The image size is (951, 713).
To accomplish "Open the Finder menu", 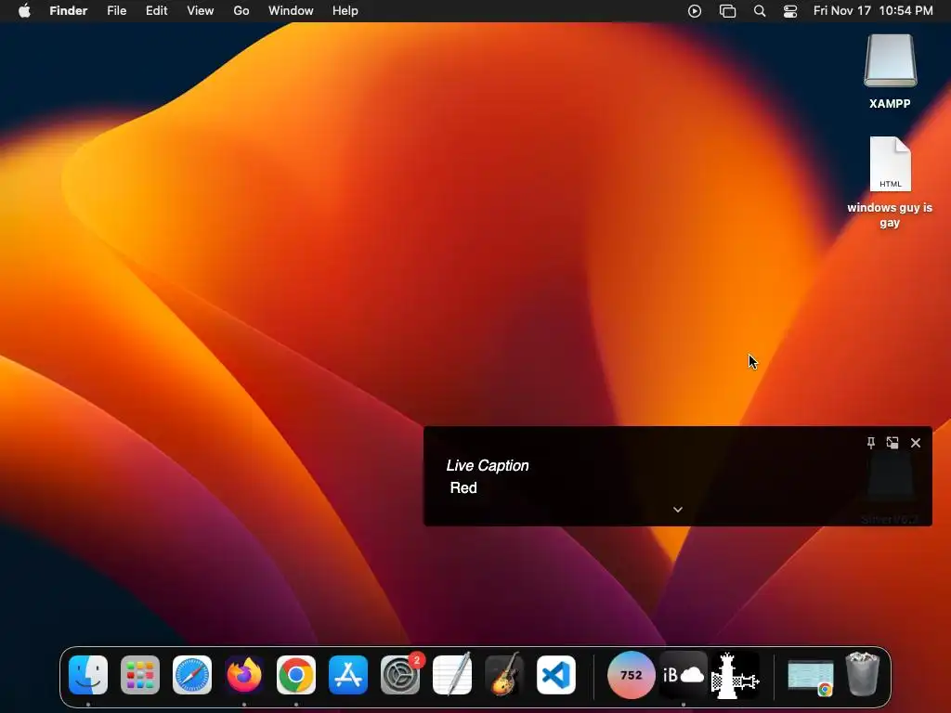I will click(69, 11).
